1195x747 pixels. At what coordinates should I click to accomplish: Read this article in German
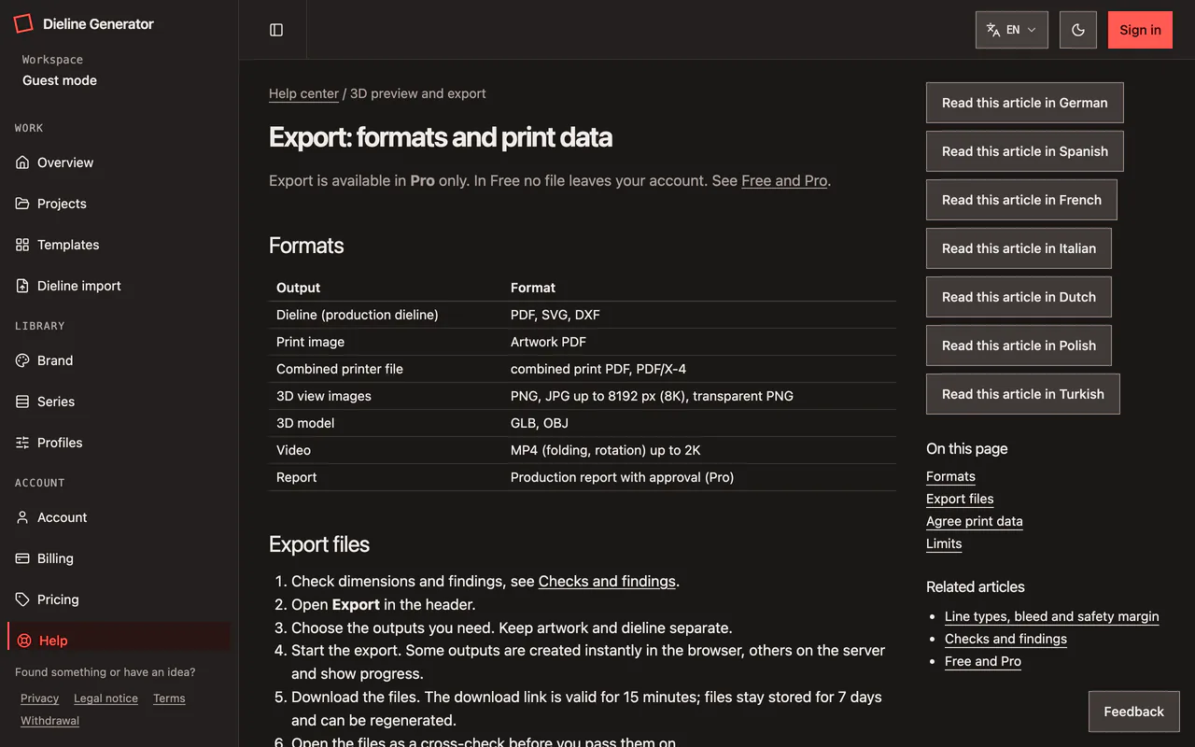[x=1024, y=103]
